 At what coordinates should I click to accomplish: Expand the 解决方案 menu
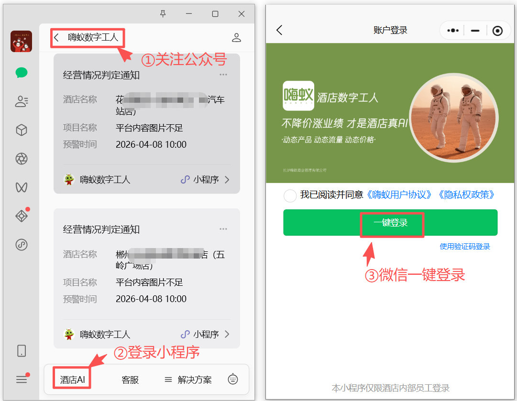[x=188, y=380]
